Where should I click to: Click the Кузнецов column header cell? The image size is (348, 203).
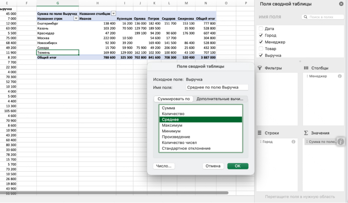tap(125, 19)
